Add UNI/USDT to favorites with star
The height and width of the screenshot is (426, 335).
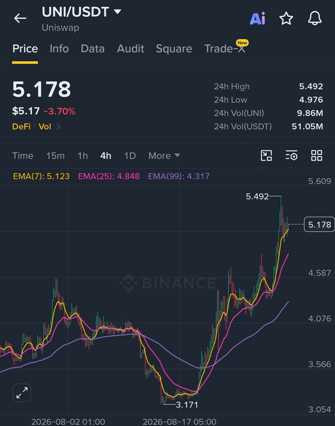tap(286, 18)
